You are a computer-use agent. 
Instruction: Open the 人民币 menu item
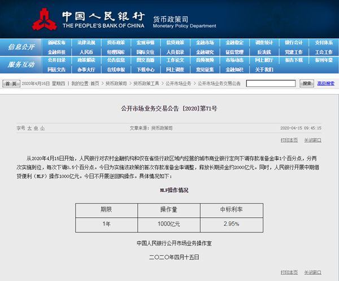[86, 52]
